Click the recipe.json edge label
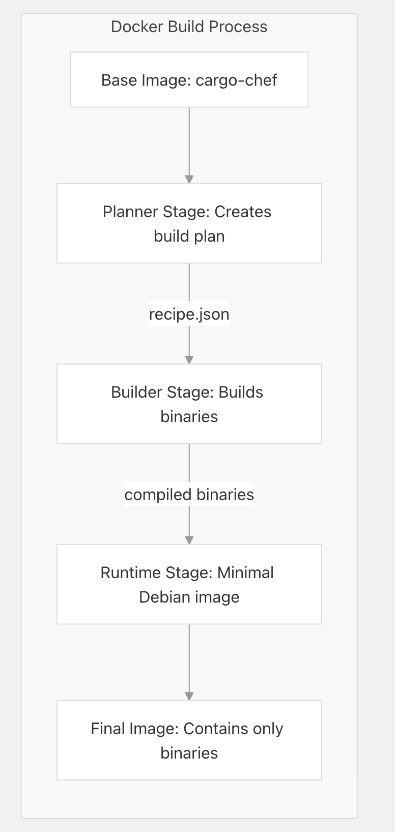Viewport: 395px width, 832px height. pyautogui.click(x=189, y=314)
